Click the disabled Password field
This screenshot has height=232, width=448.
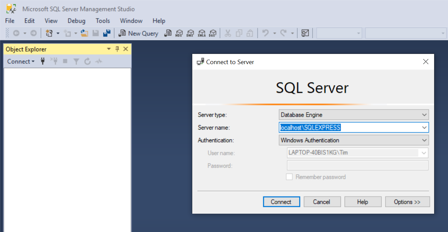358,166
